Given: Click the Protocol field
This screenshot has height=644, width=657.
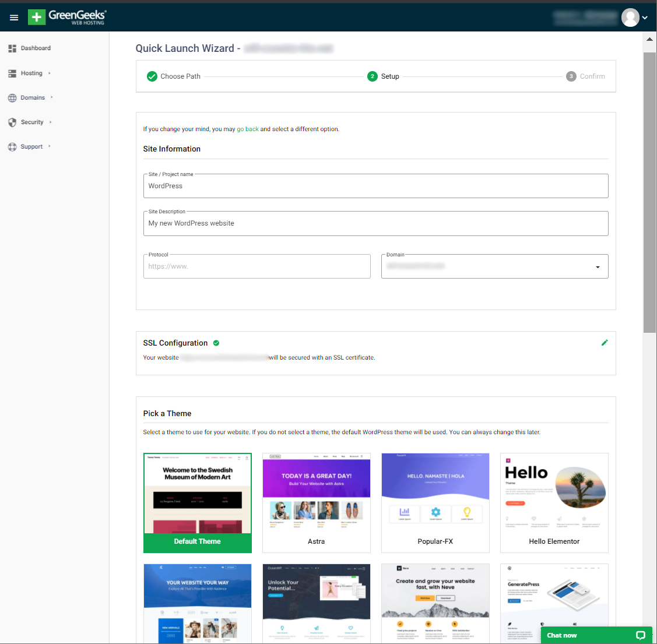Looking at the screenshot, I should 257,266.
